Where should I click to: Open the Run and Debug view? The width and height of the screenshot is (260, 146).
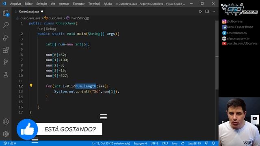click(6, 38)
